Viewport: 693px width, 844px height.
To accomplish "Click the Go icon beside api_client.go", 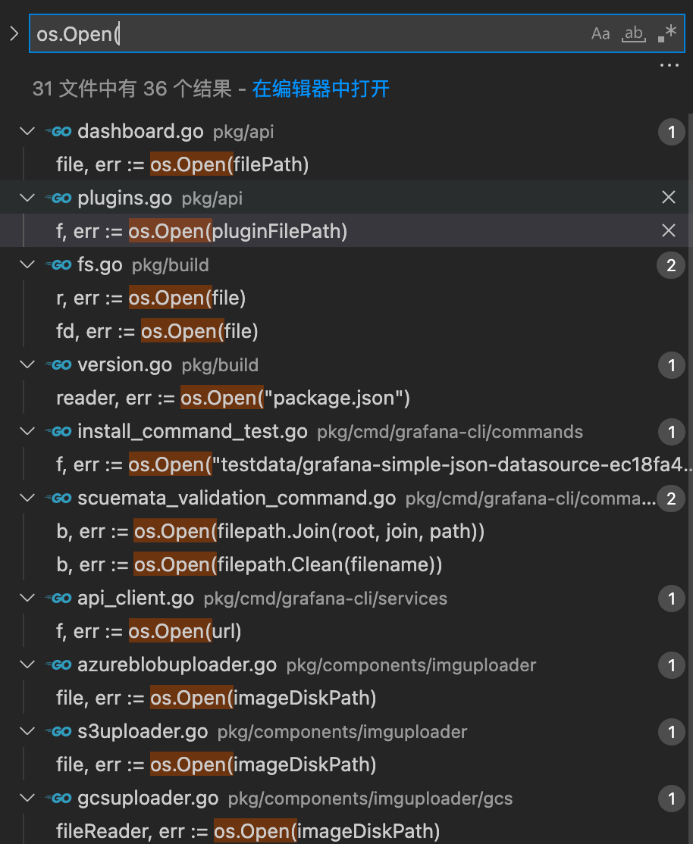I will coord(58,599).
